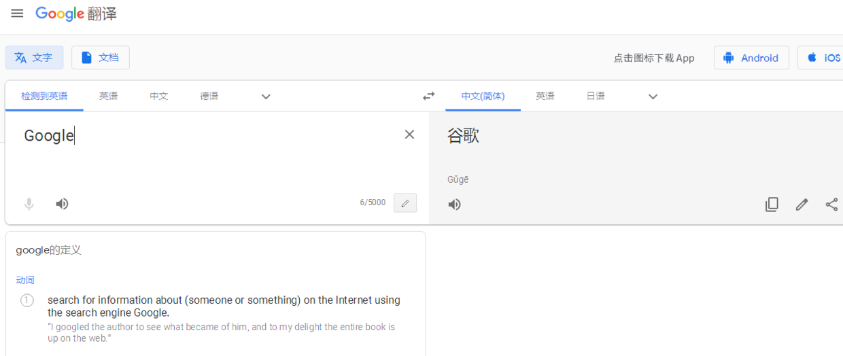The image size is (843, 356).
Task: Select the 文档 document mode button
Action: pyautogui.click(x=101, y=58)
